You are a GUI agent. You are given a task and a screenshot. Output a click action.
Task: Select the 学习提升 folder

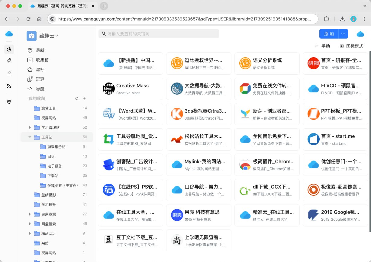(x=57, y=204)
